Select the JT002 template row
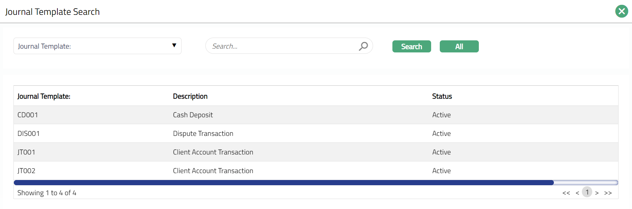632x209 pixels. [26, 171]
